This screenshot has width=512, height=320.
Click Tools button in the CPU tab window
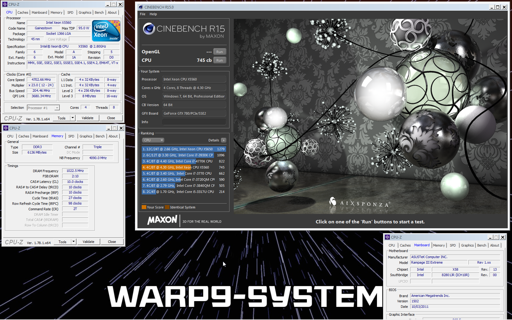click(62, 118)
